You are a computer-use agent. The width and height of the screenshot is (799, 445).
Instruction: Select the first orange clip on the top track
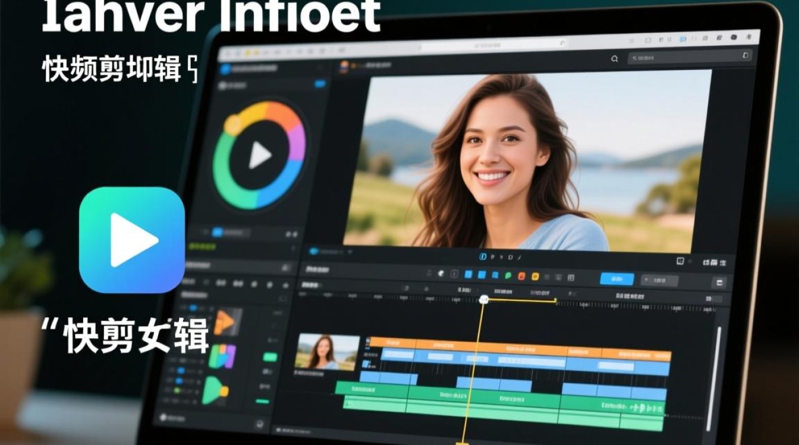click(x=392, y=343)
